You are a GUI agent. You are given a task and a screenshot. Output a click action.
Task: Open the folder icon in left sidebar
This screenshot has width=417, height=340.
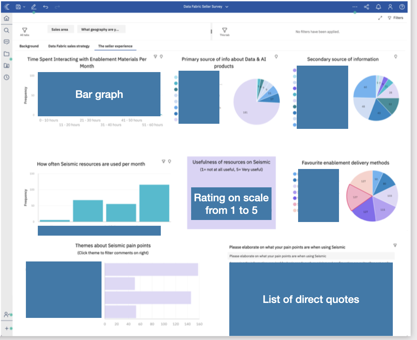[x=6, y=54]
